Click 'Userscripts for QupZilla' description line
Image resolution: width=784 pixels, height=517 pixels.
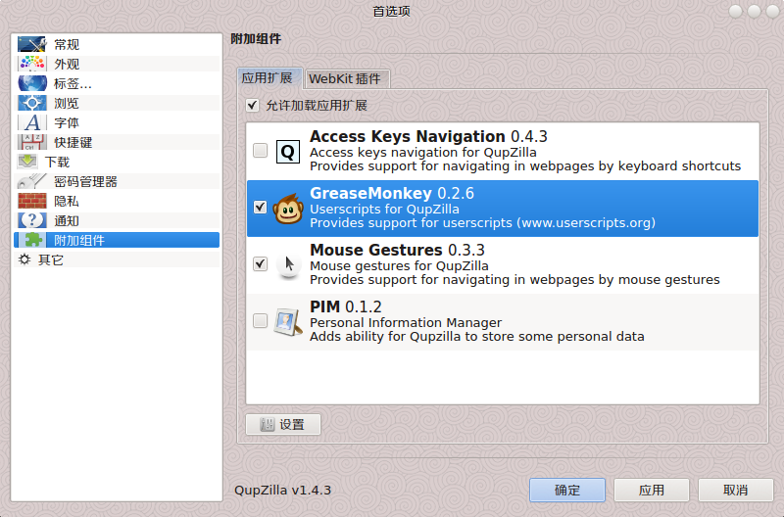click(x=384, y=210)
